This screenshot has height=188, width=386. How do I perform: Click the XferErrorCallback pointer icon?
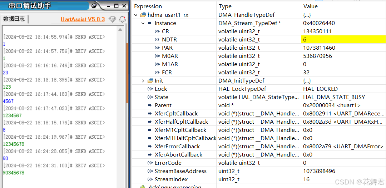click(150, 147)
